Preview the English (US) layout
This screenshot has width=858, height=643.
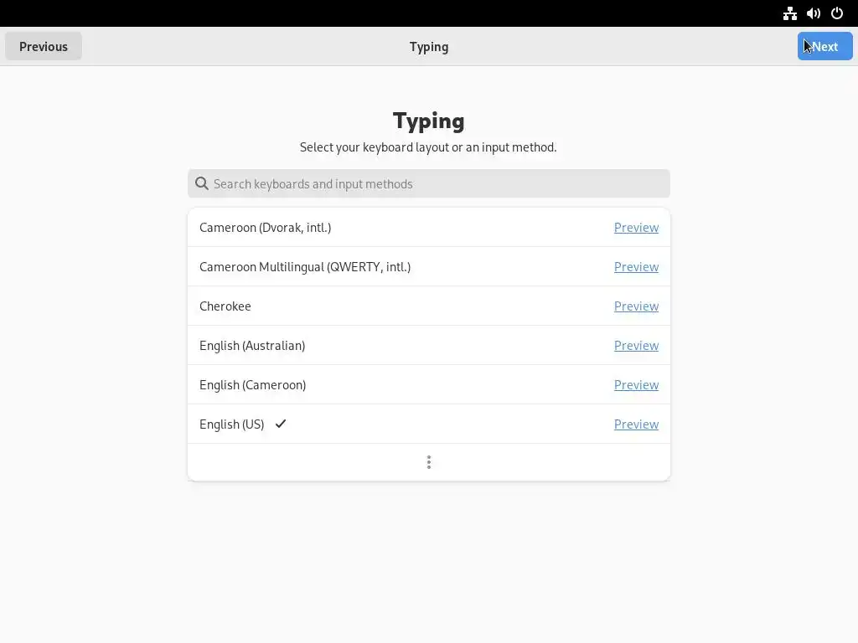(636, 424)
